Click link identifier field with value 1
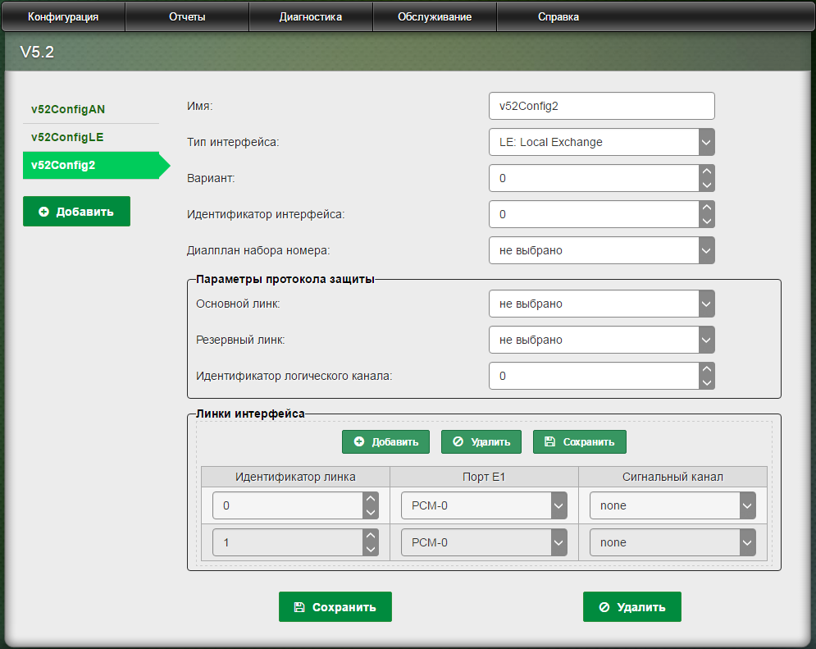This screenshot has height=649, width=816. click(x=288, y=542)
